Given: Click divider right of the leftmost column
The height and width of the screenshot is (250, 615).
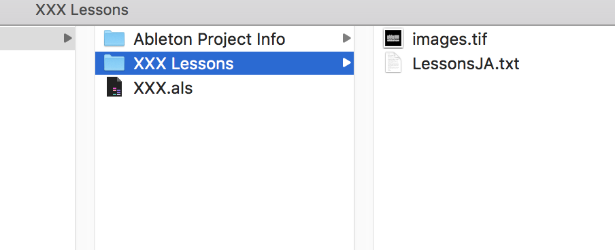Looking at the screenshot, I should click(x=85, y=138).
